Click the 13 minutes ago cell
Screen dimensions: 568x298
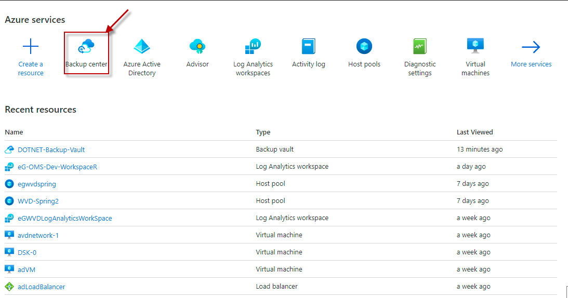[480, 149]
